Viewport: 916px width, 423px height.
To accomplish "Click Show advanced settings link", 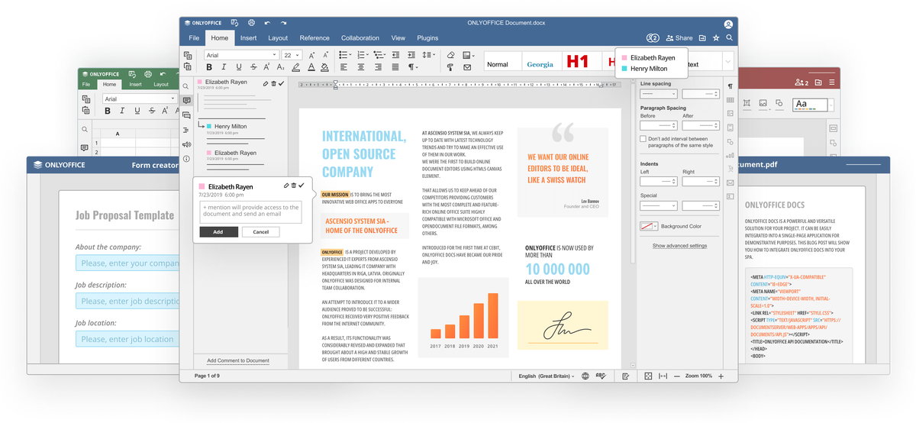I will (679, 246).
